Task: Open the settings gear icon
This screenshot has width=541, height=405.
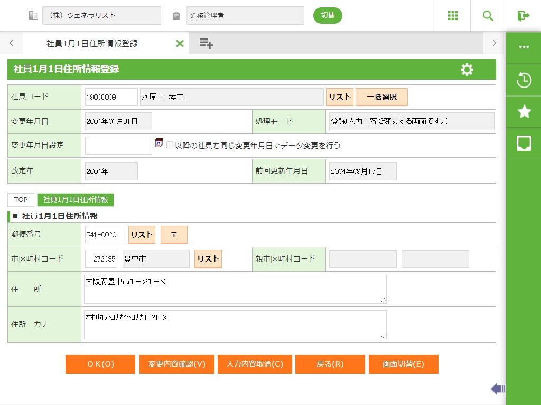Action: tap(467, 70)
